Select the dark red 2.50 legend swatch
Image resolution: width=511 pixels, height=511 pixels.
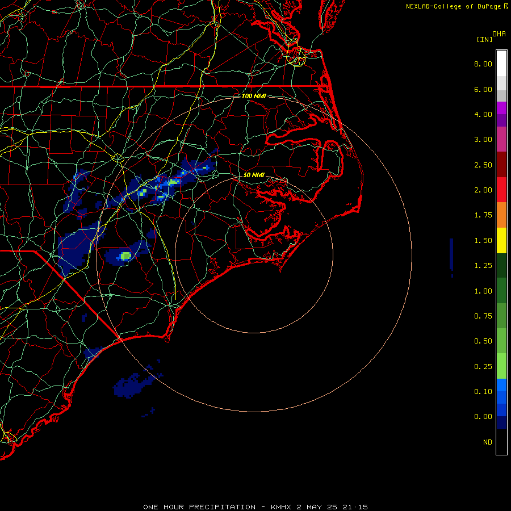pos(501,164)
